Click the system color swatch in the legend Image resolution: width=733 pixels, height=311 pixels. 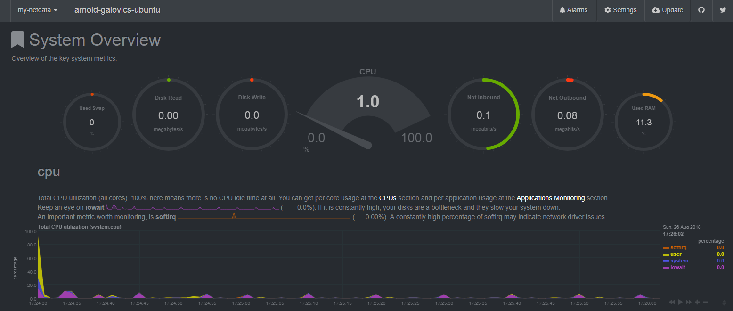tap(666, 261)
